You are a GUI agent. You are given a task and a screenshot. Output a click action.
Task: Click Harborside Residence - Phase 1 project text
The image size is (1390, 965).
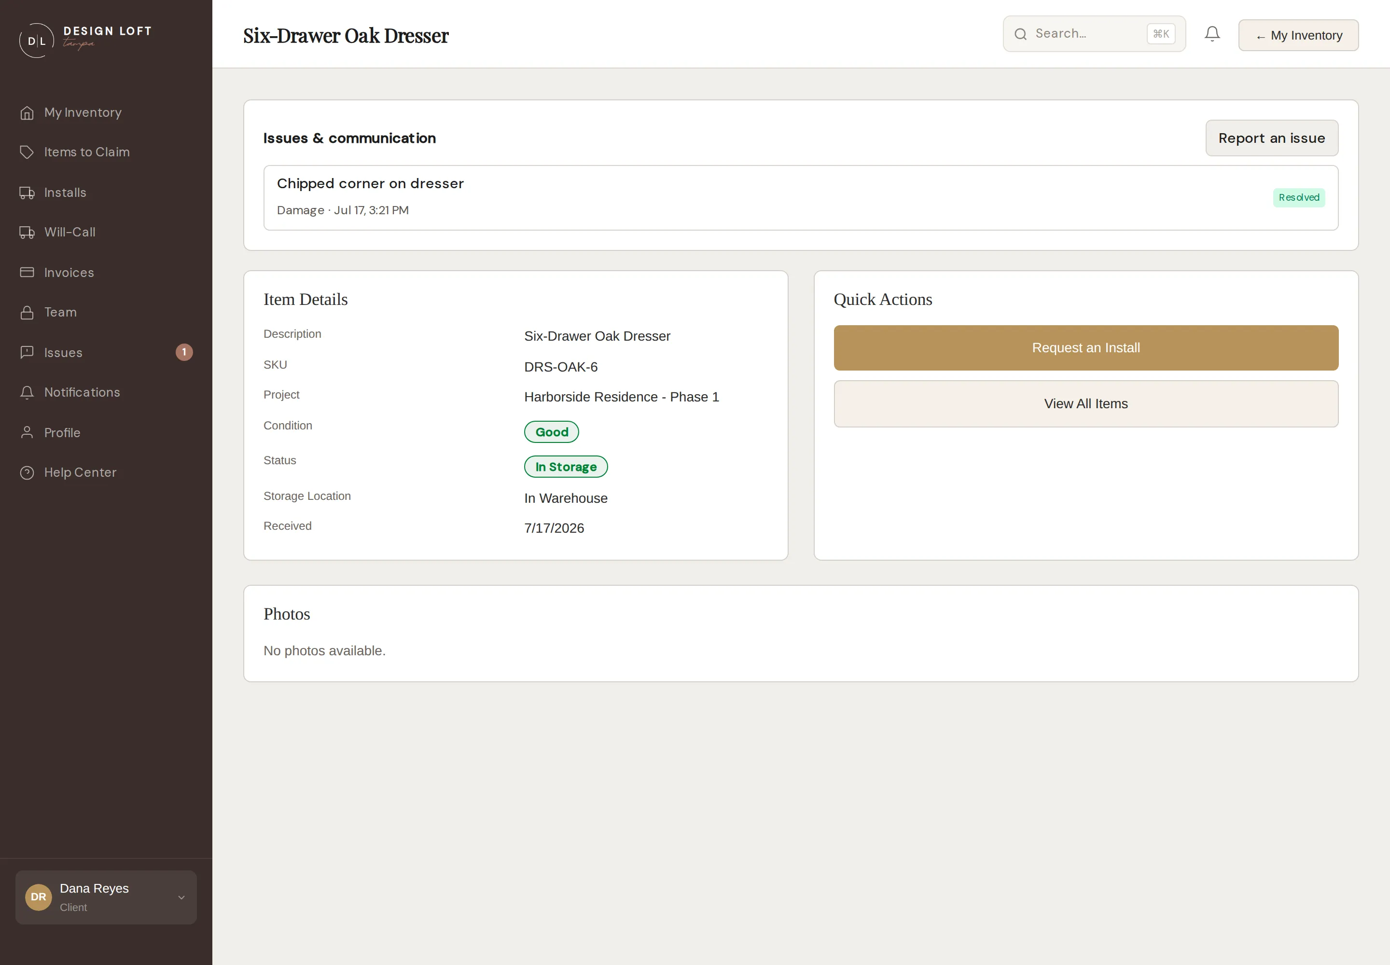[621, 397]
